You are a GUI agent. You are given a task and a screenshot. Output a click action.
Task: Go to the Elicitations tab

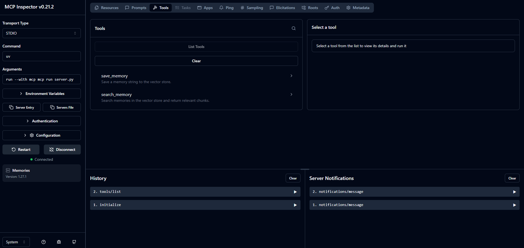[282, 8]
